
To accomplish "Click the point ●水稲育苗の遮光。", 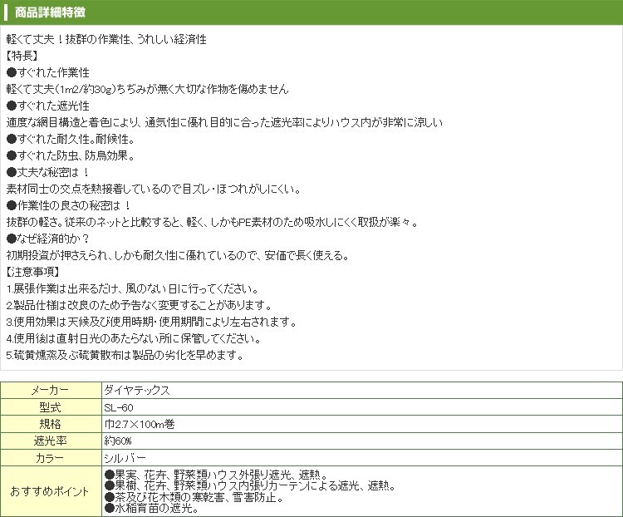I will point(152,508).
